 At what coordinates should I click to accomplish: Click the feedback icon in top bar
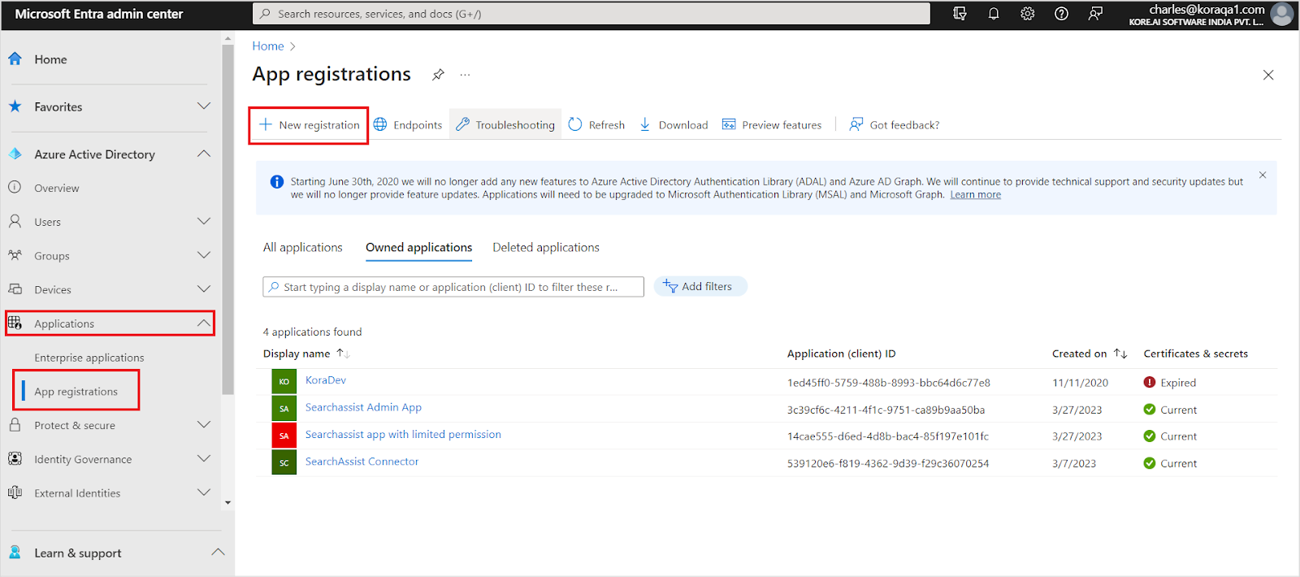click(1095, 14)
